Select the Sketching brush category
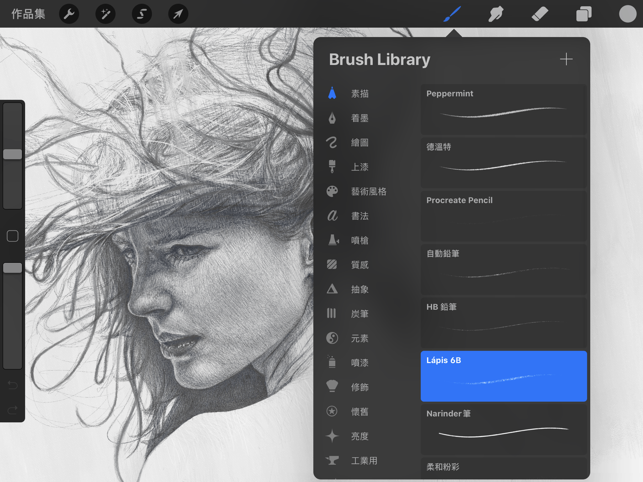Image resolution: width=643 pixels, height=482 pixels. [360, 93]
